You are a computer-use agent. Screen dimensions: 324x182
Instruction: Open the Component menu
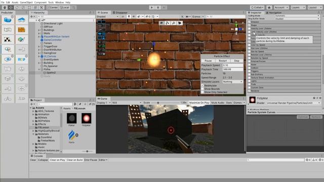point(40,2)
